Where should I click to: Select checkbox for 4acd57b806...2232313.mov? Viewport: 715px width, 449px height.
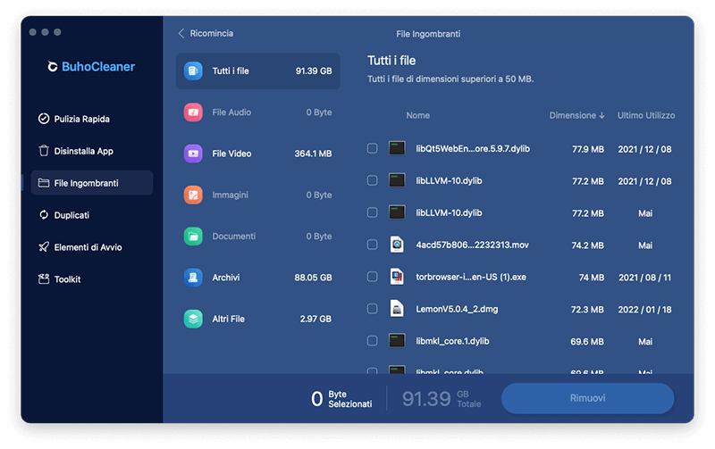coord(372,245)
